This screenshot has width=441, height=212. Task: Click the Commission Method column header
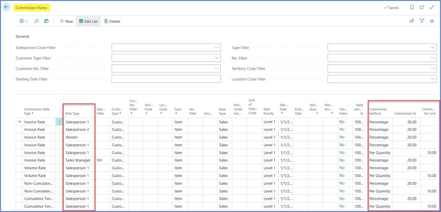click(x=378, y=112)
